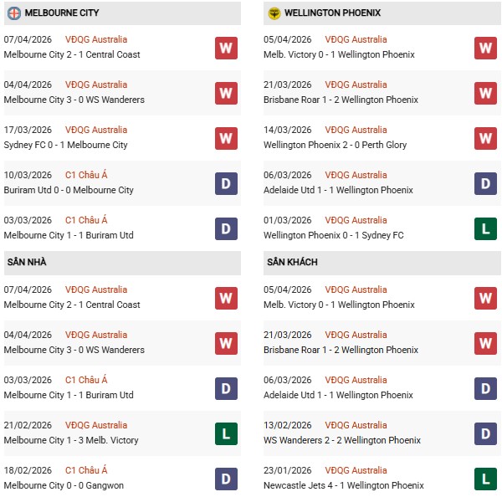Open VĐQG Australia link dated 17/03/2026
This screenshot has height=497, width=502.
click(96, 131)
